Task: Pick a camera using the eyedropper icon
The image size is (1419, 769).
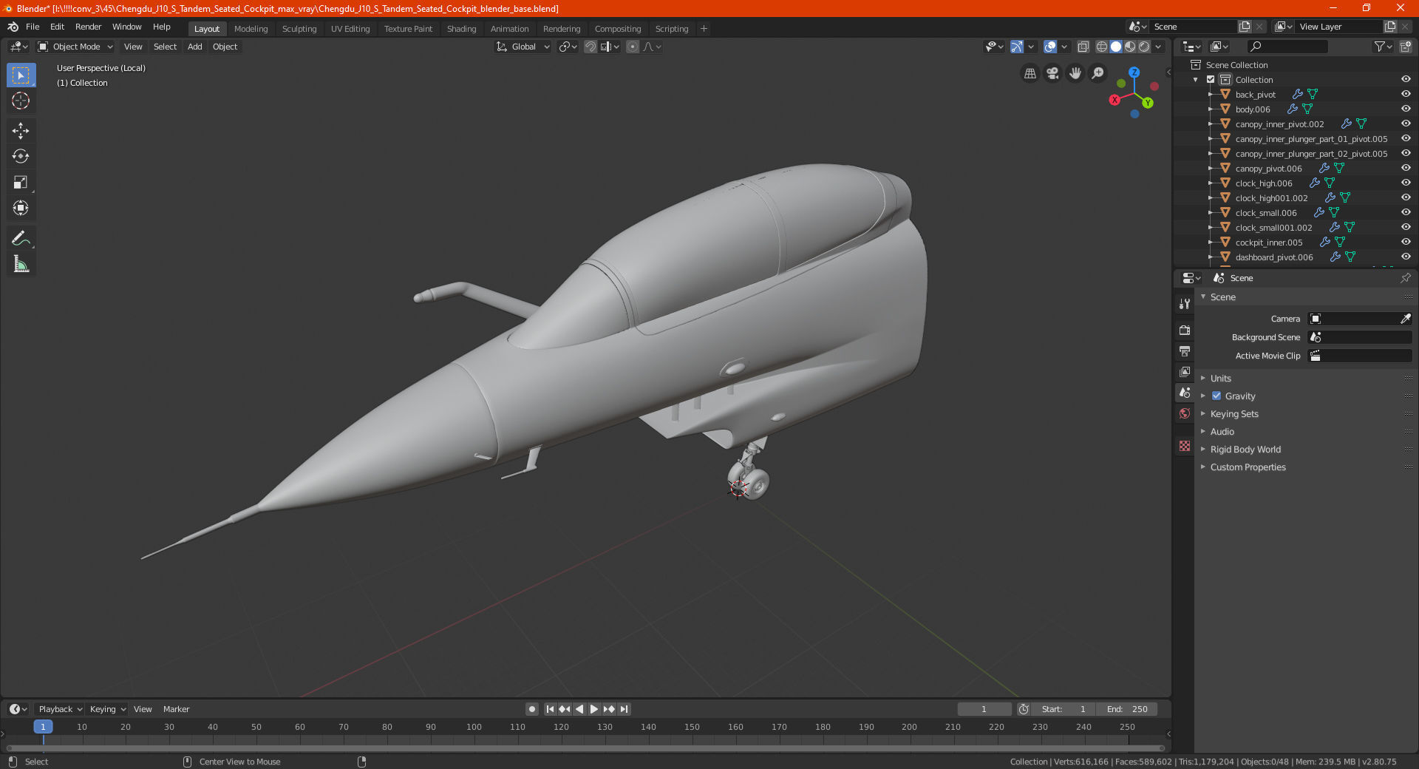Action: (1406, 319)
